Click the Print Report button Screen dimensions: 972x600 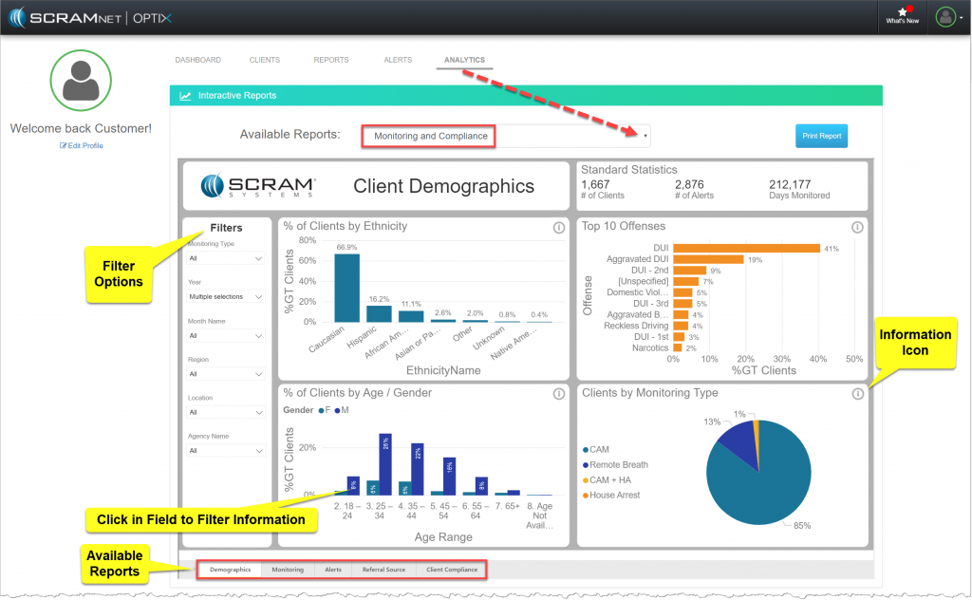tap(820, 136)
